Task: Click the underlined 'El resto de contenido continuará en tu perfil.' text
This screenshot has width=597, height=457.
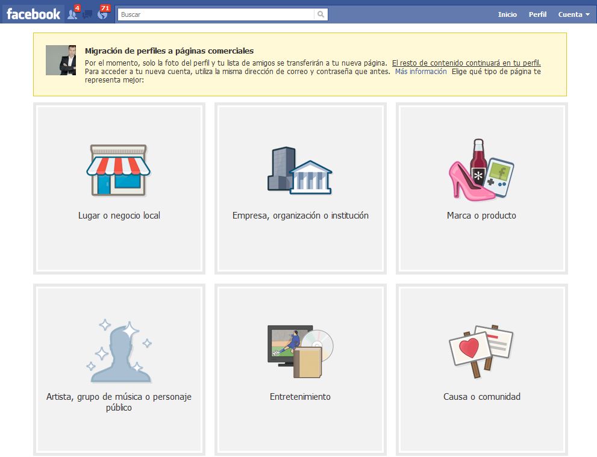Action: (466, 63)
